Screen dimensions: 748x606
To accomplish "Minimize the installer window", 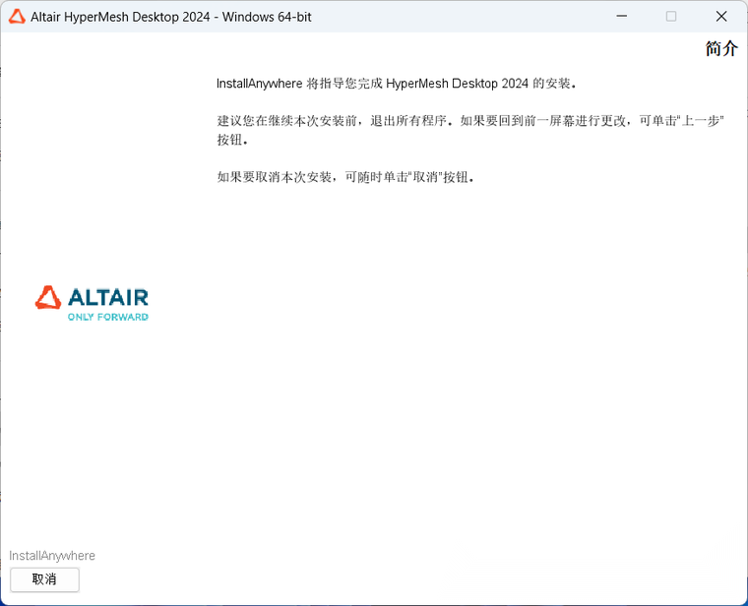I will tap(621, 17).
